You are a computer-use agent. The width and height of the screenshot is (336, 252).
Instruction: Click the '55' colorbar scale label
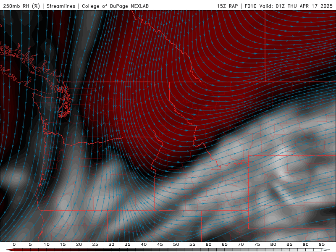(x=192, y=244)
